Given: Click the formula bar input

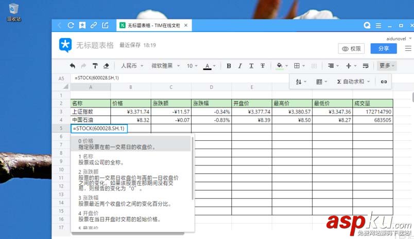Looking at the screenshot, I should pyautogui.click(x=180, y=78).
